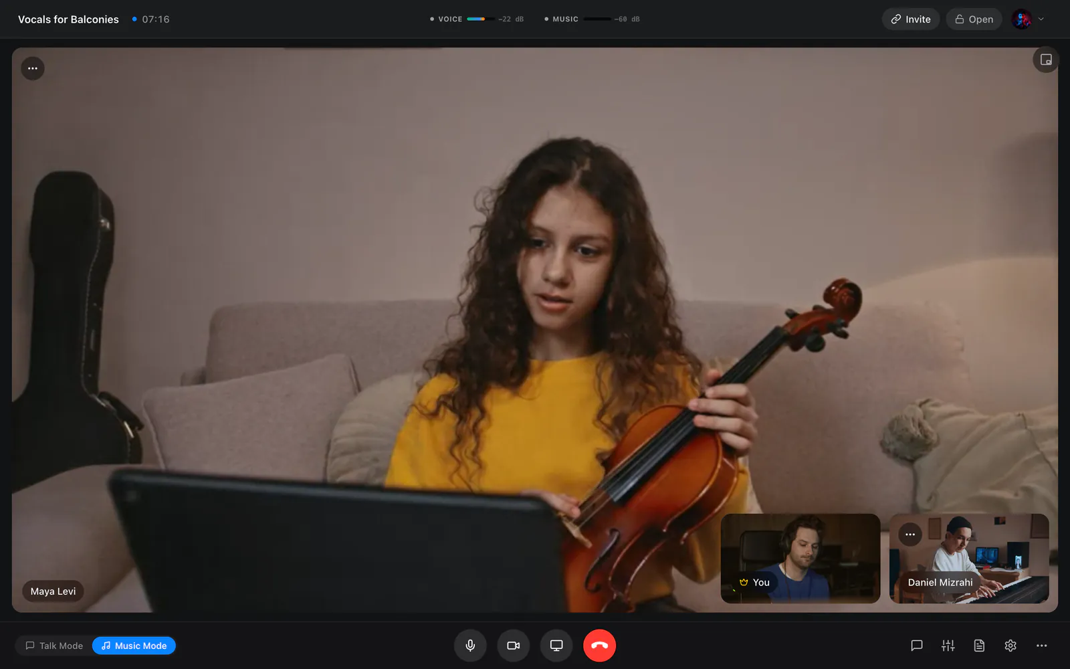
Task: Open the chat panel
Action: pyautogui.click(x=917, y=646)
